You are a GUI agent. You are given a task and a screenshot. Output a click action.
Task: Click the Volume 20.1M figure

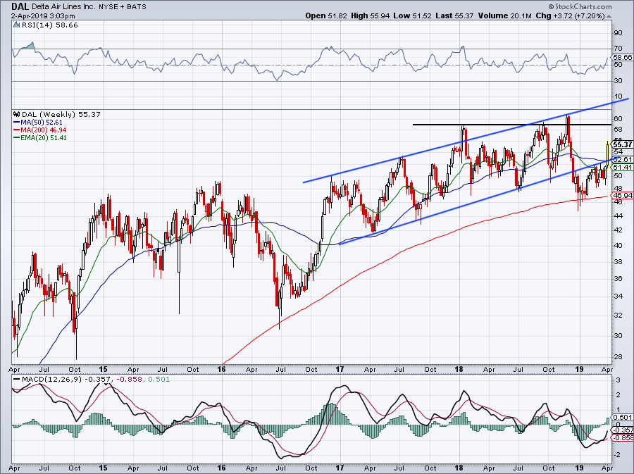pyautogui.click(x=504, y=15)
